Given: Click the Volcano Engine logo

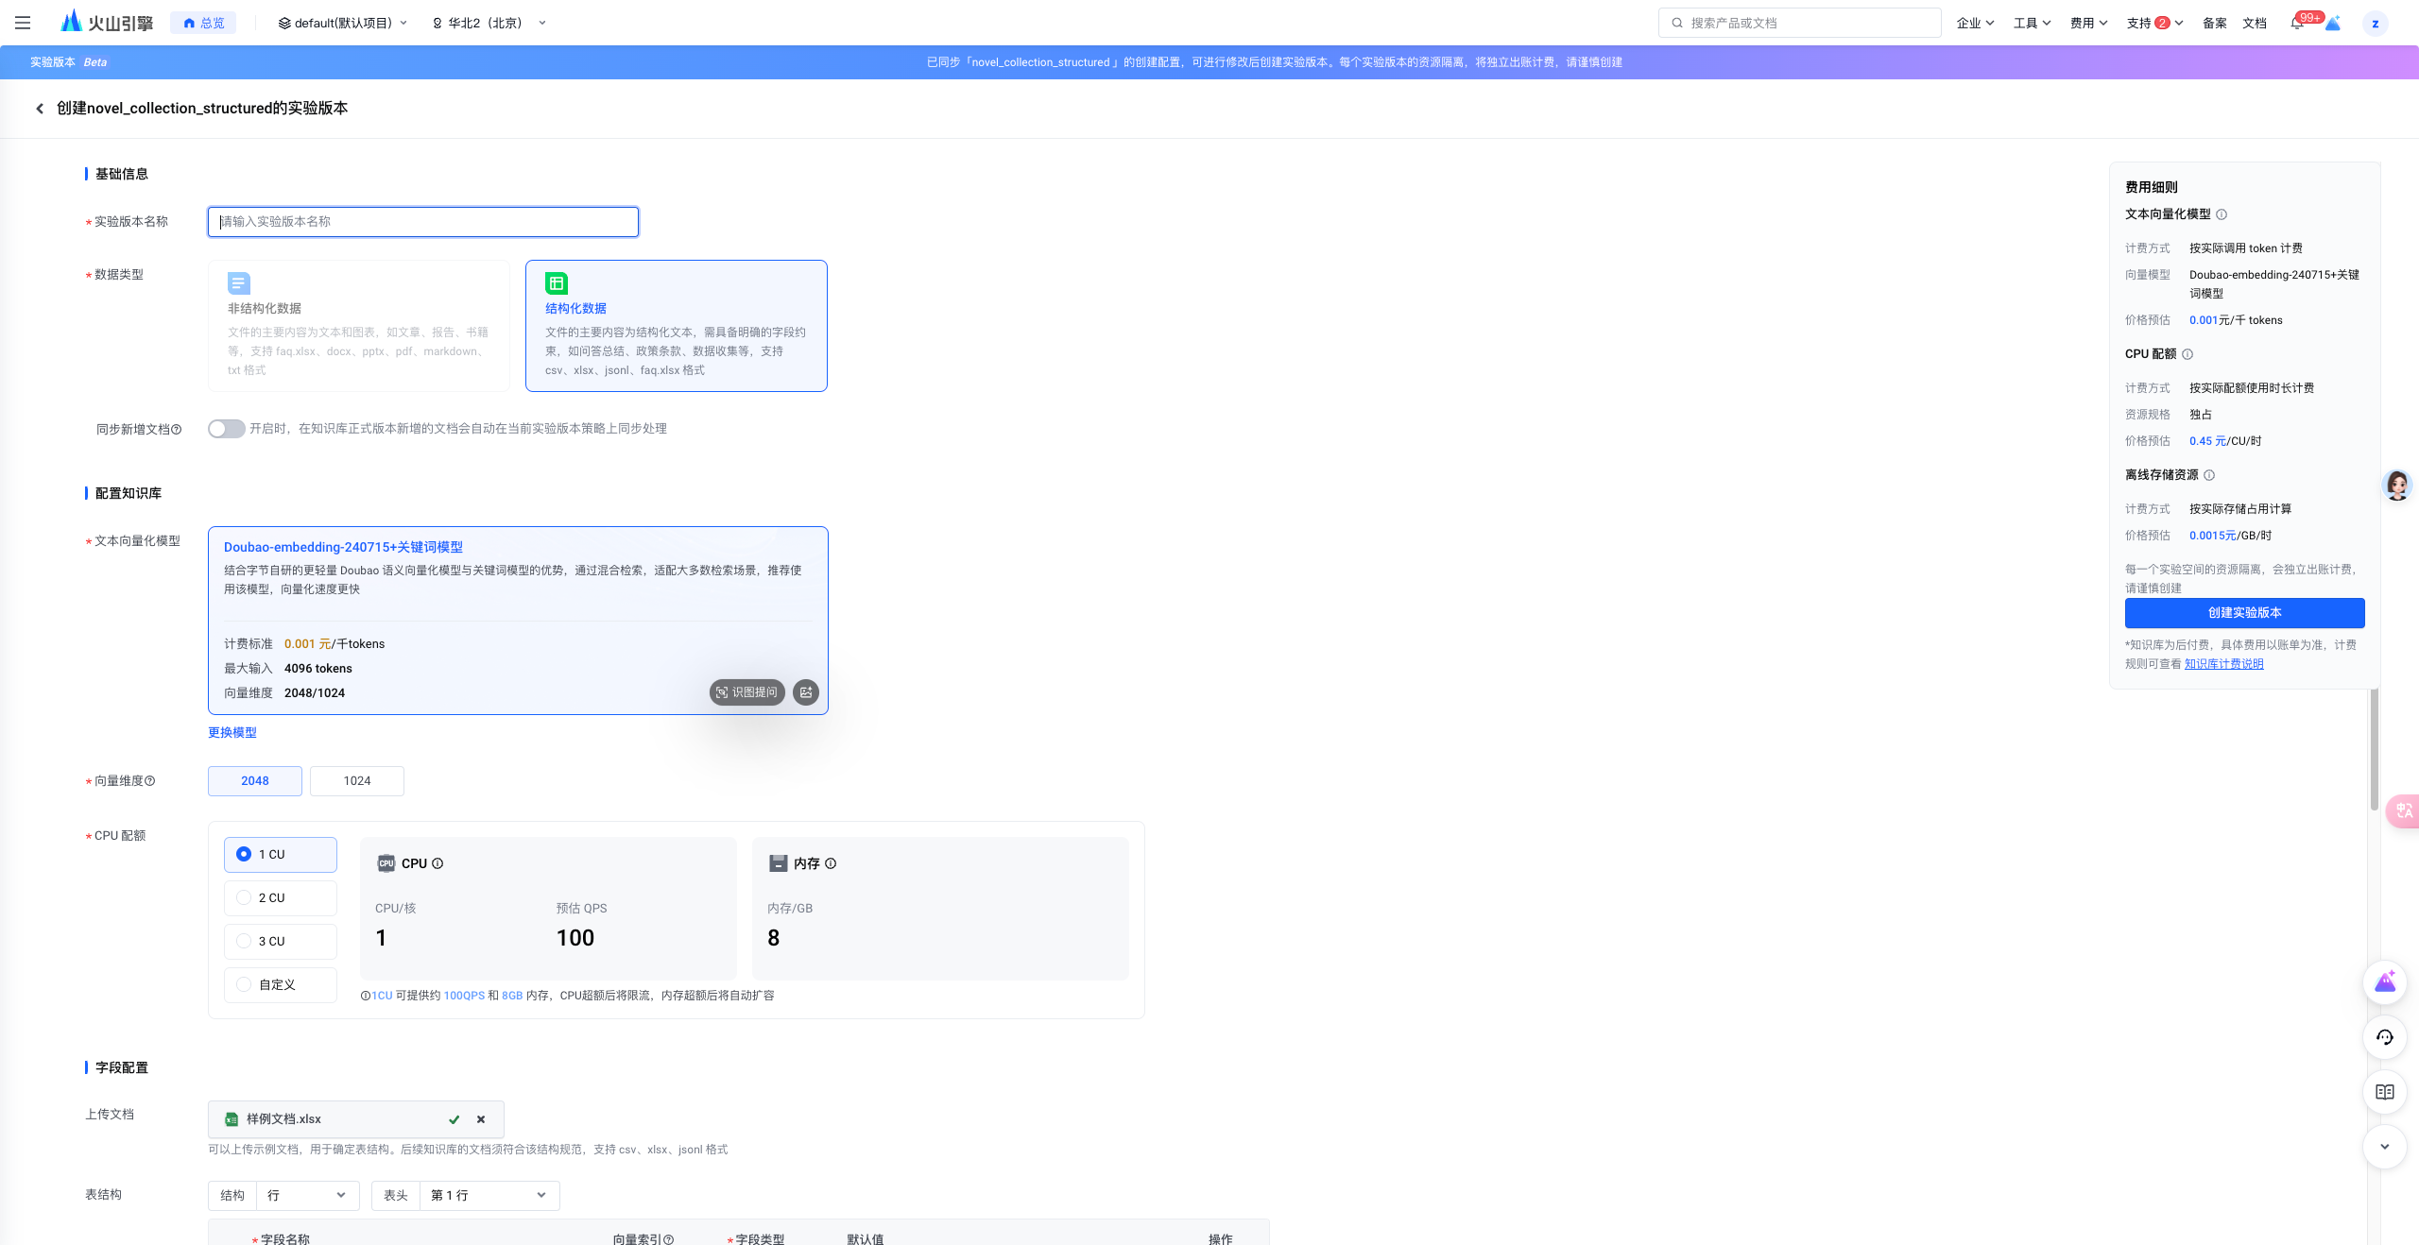Looking at the screenshot, I should [x=106, y=23].
